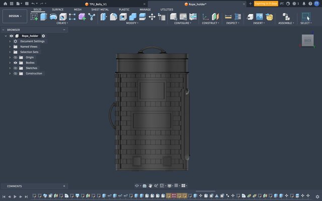322x201 pixels.
Task: Jump to the timeline beginning
Action: click(4, 196)
